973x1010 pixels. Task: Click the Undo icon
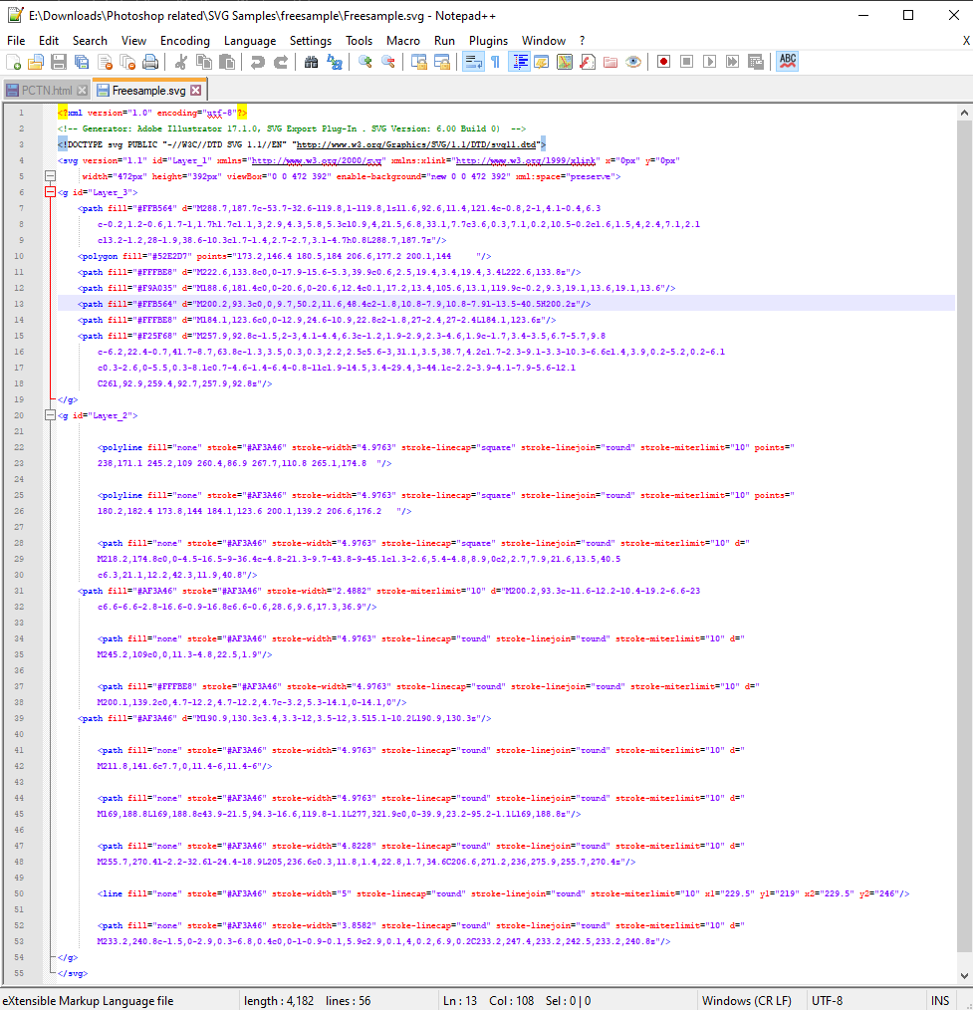pos(259,62)
